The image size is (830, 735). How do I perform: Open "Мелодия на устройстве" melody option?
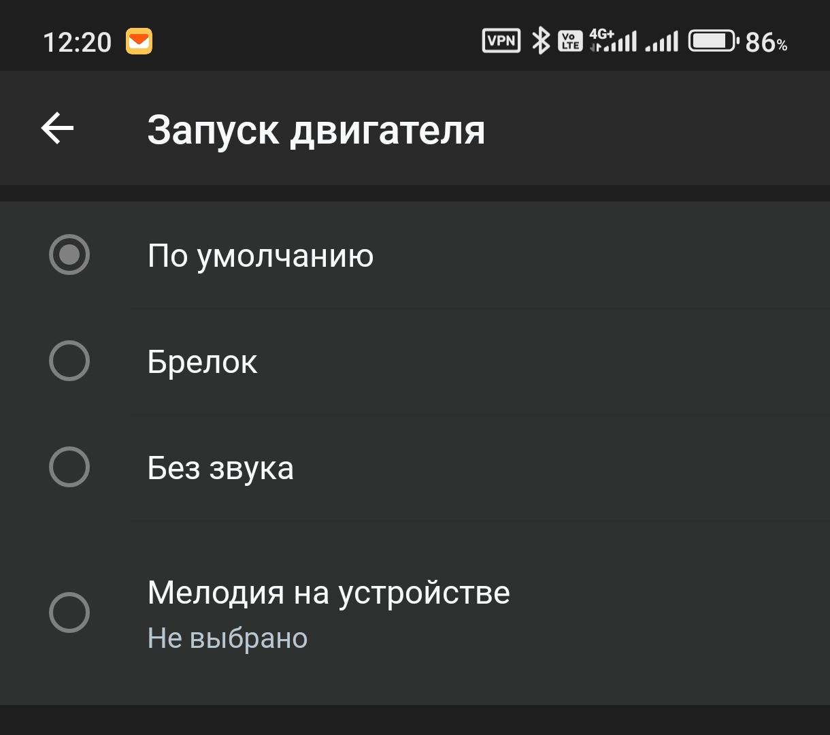[329, 592]
